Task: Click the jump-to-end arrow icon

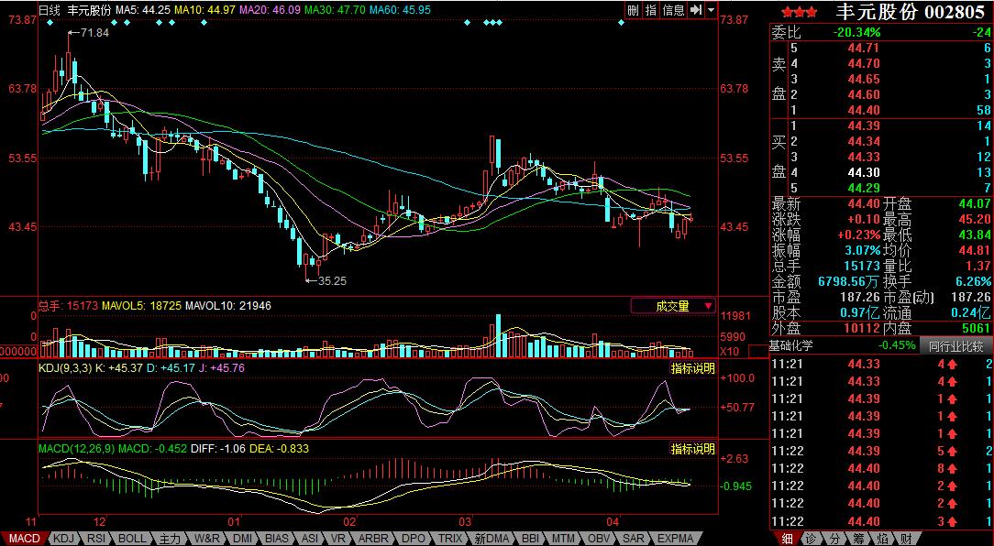Action: [x=696, y=9]
